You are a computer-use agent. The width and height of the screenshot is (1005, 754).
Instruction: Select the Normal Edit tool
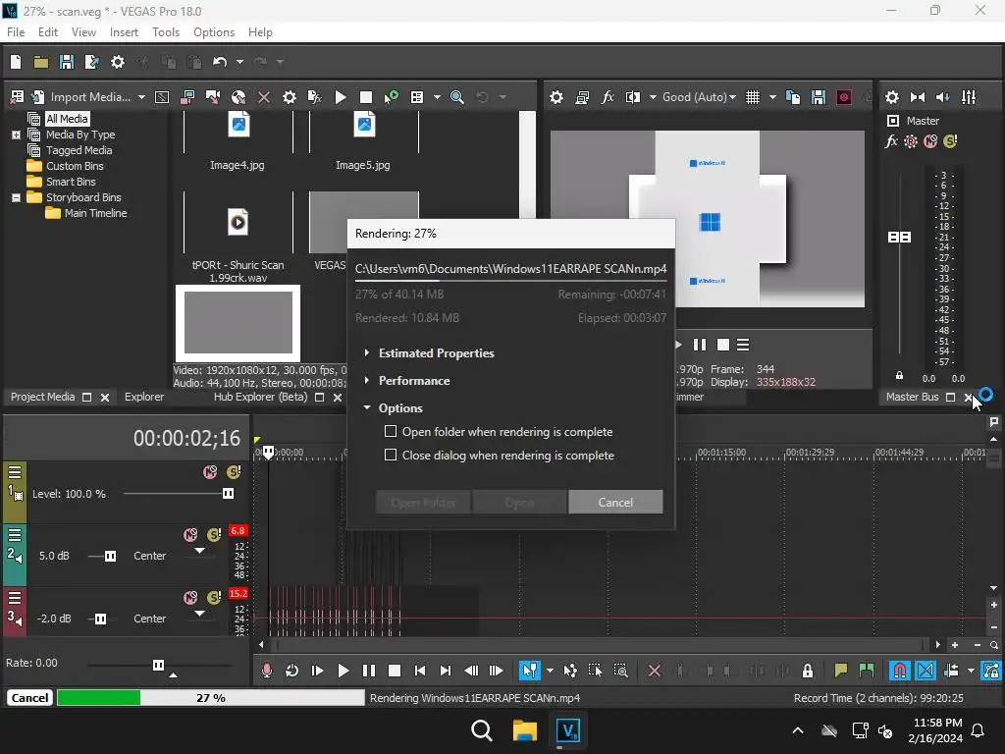click(x=529, y=671)
